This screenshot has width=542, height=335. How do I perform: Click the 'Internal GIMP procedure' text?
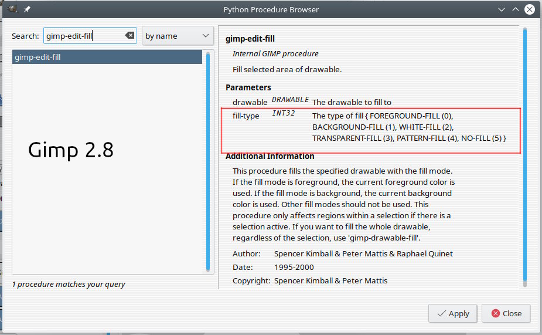tap(275, 53)
